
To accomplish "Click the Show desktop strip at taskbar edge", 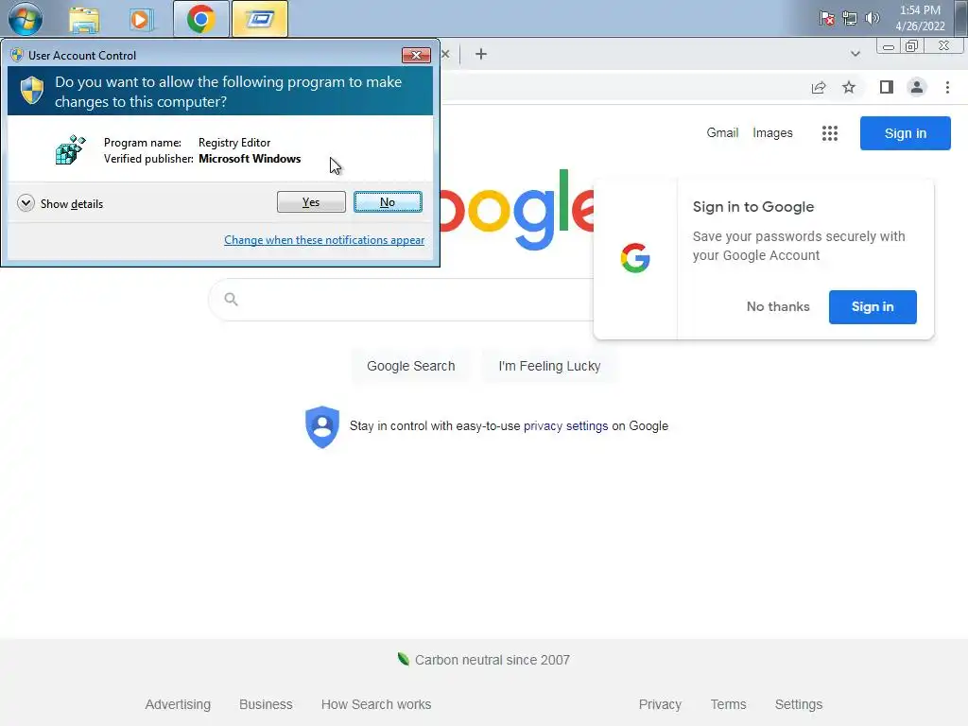I will tap(961, 19).
